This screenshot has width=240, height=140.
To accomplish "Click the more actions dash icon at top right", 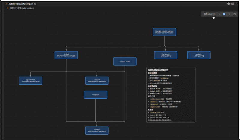I will (236, 4).
